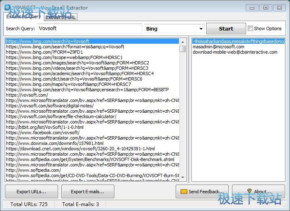The image size is (290, 211).
Task: Open the Bing search engine dropdown
Action: (x=174, y=29)
